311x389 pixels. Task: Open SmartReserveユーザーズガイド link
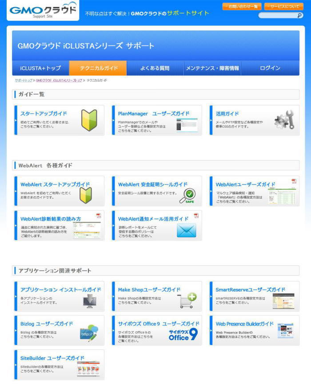pos(251,290)
